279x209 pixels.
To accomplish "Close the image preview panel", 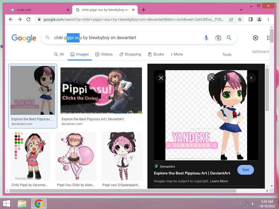I will coord(161,78).
